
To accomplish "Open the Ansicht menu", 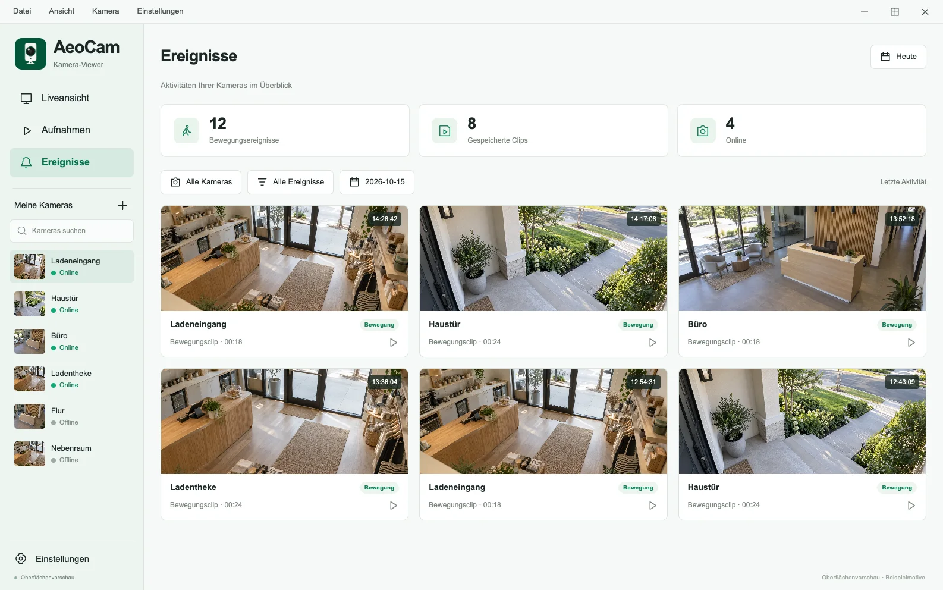I will tap(62, 11).
